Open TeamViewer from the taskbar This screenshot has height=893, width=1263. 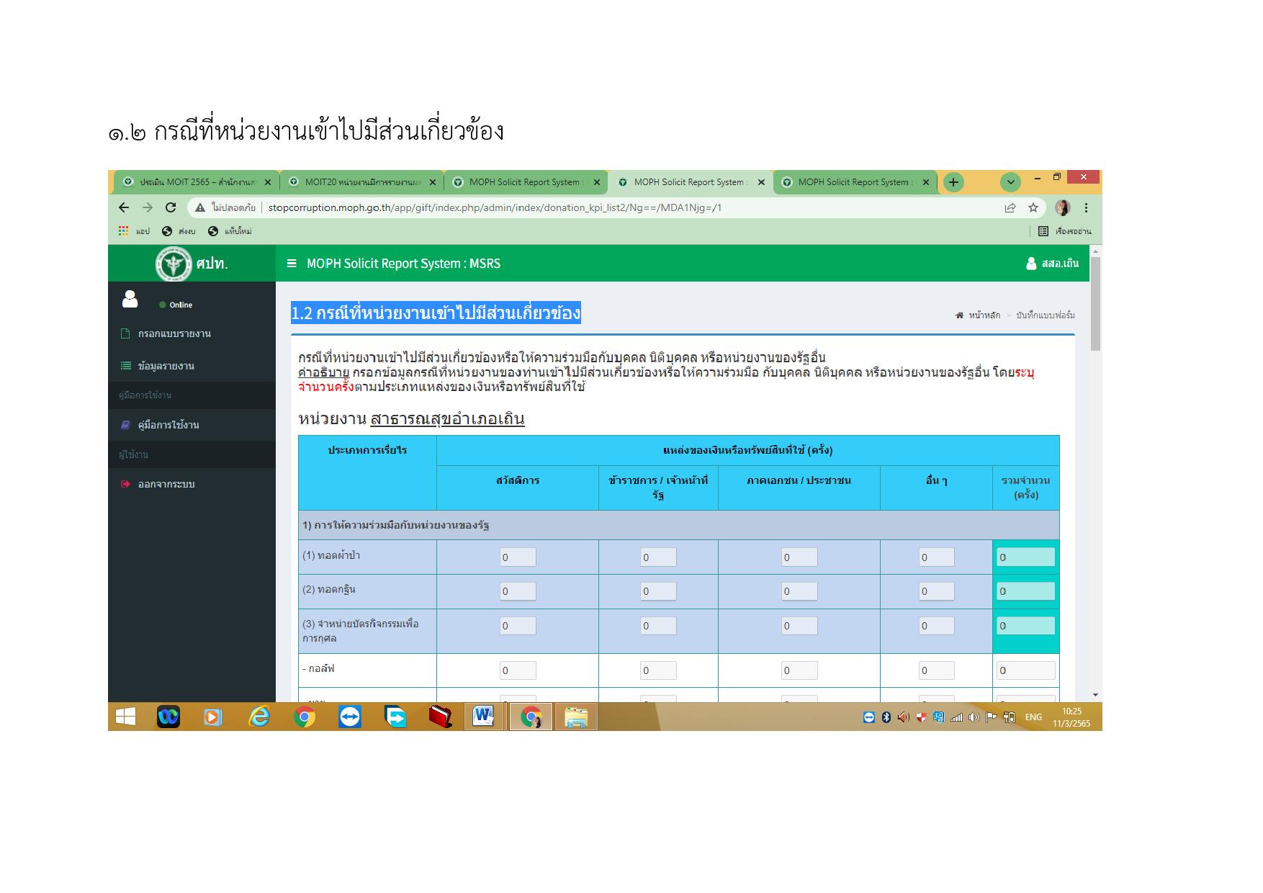click(x=349, y=717)
